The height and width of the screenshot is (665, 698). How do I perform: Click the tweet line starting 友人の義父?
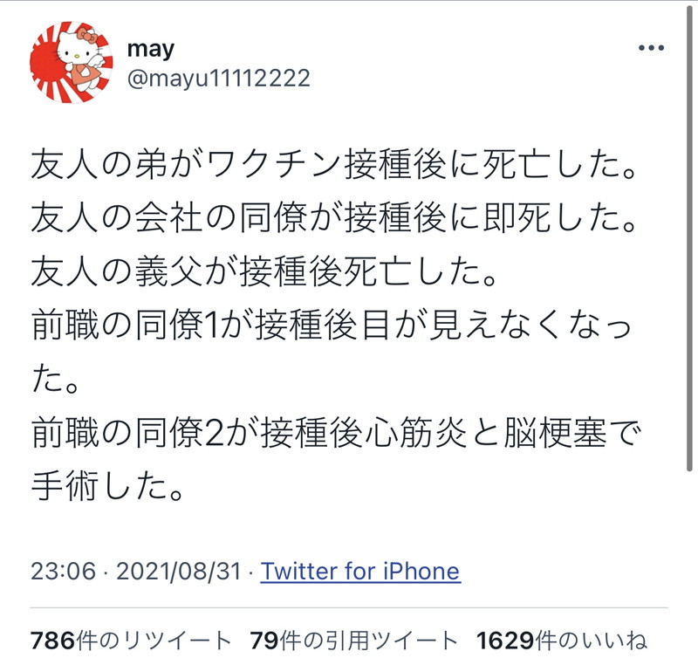pos(263,272)
